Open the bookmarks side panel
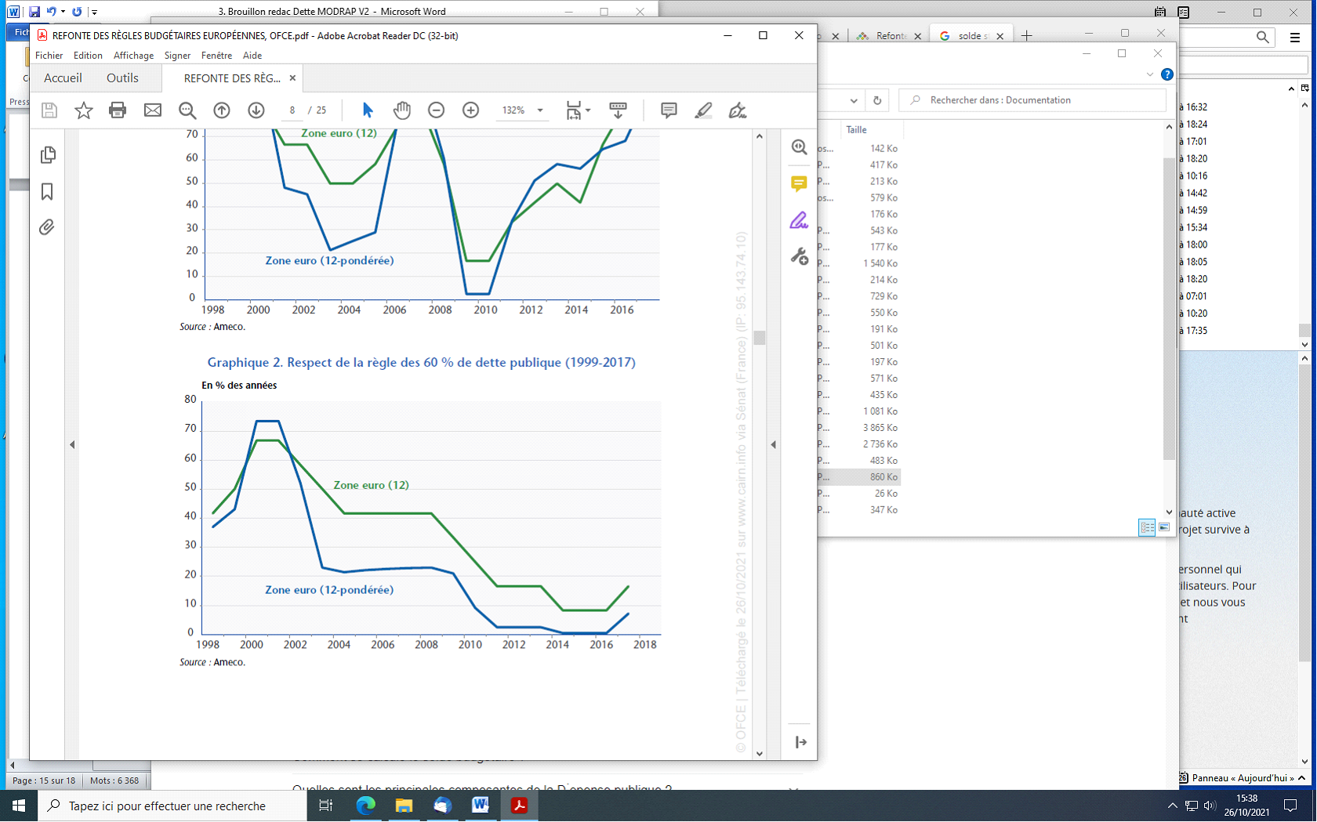Viewport: 1317px width, 822px height. coord(47,192)
